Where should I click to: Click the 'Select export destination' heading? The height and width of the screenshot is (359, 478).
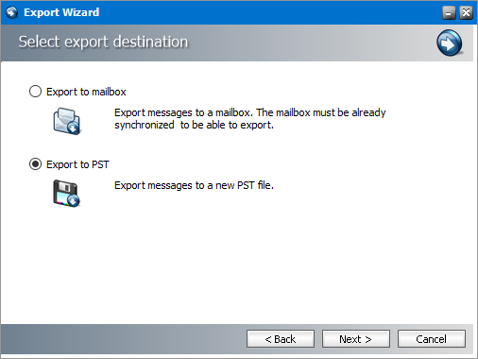[103, 42]
